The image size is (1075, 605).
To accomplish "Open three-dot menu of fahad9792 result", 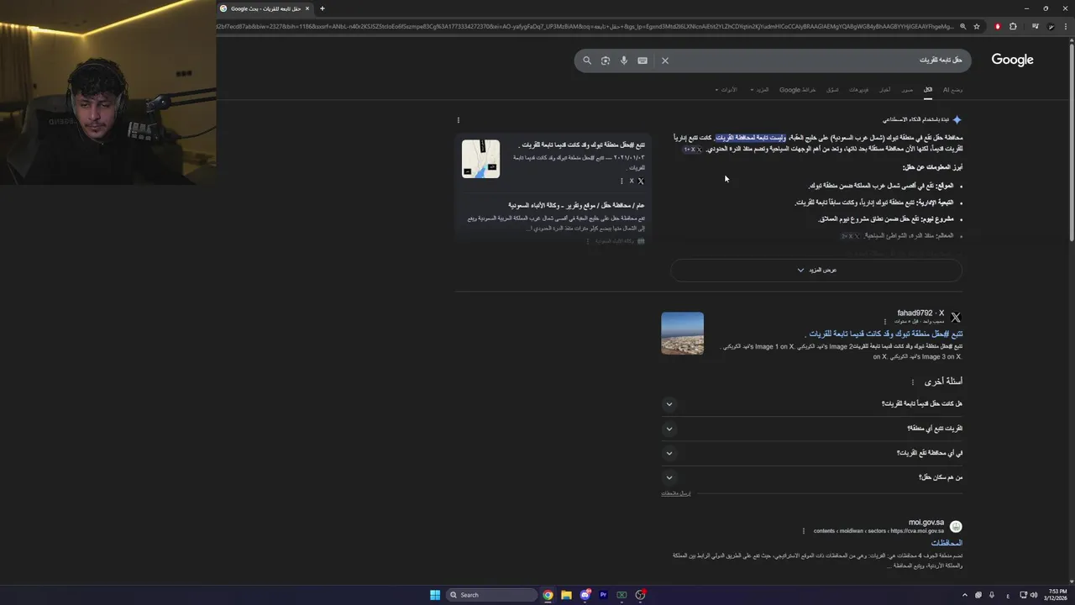I will (x=884, y=321).
